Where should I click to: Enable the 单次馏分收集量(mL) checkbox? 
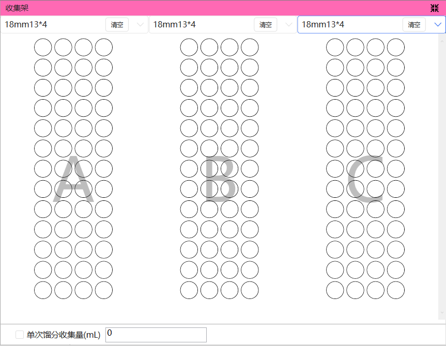[20, 335]
